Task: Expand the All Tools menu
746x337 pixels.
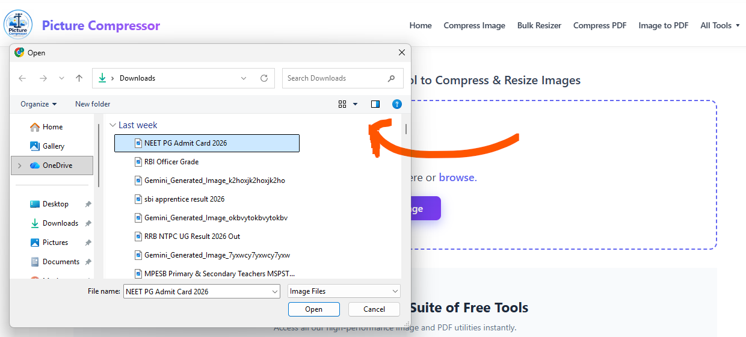Action: click(x=720, y=25)
